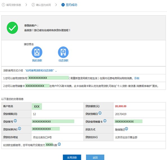Open the 归还贷款 icon

[63, 52]
